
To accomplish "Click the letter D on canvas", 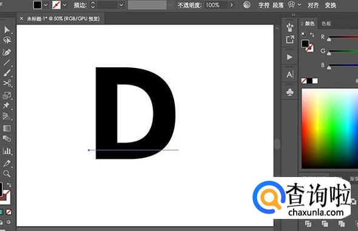I will pyautogui.click(x=135, y=113).
